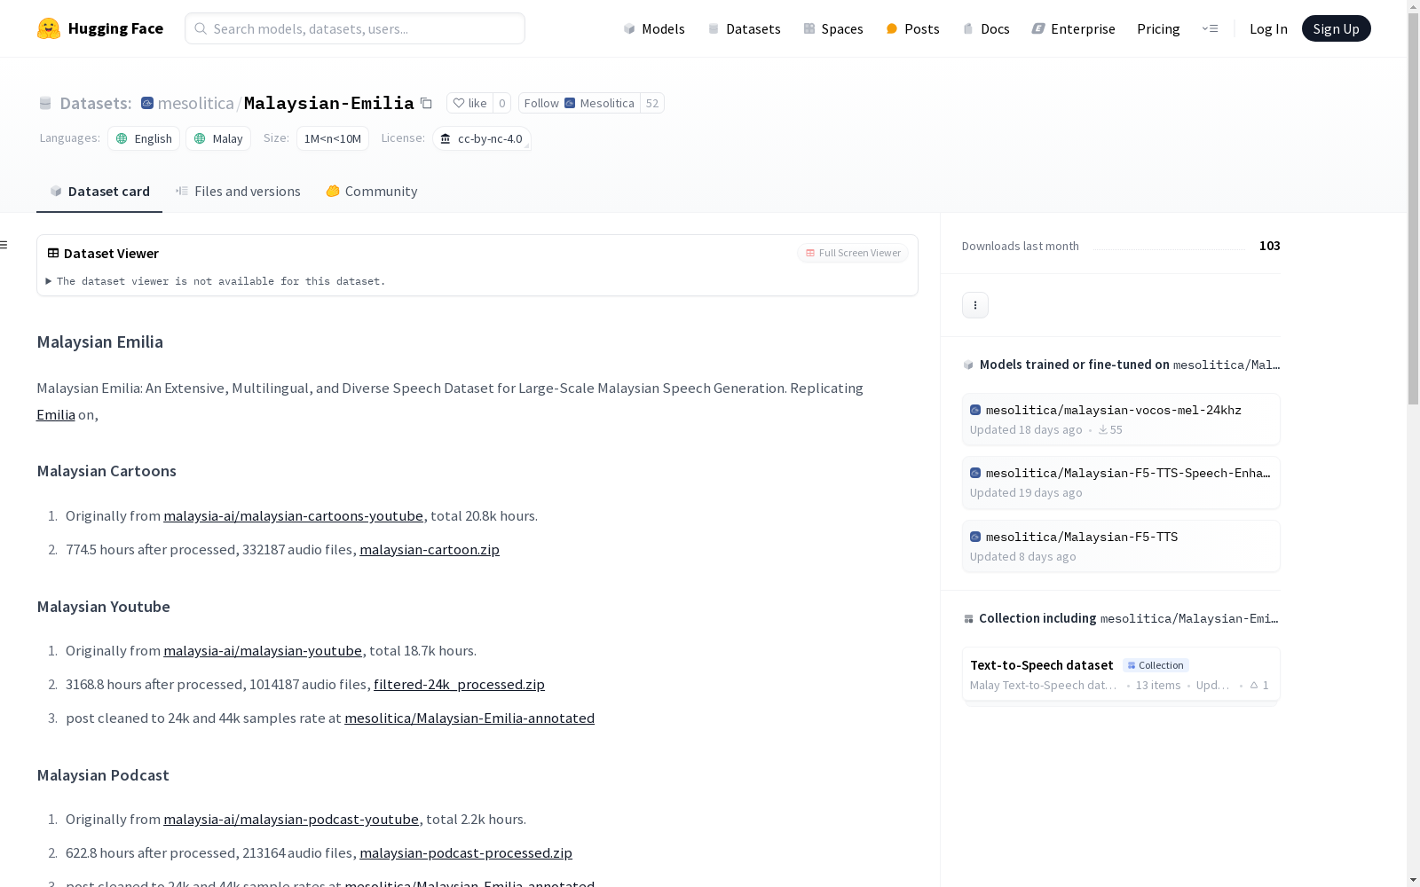Click the Malaysian Podcast heading

click(103, 775)
